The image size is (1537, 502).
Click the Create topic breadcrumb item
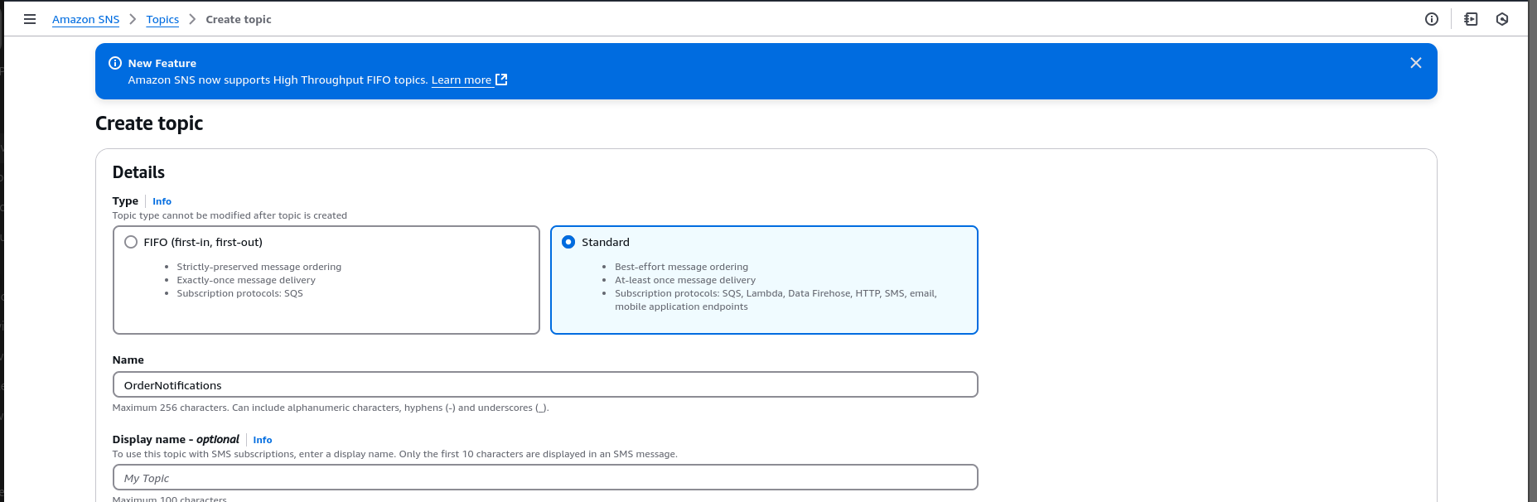pyautogui.click(x=239, y=19)
